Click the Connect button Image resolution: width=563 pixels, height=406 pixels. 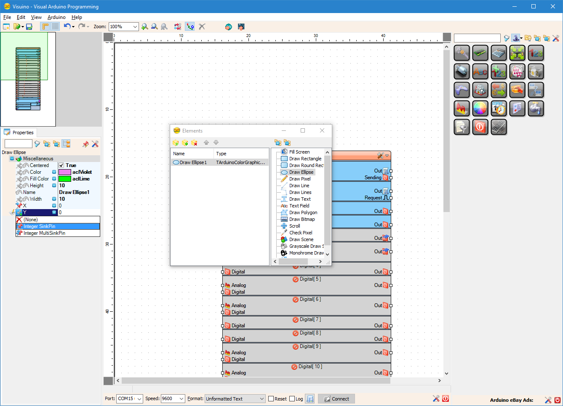[x=336, y=399]
